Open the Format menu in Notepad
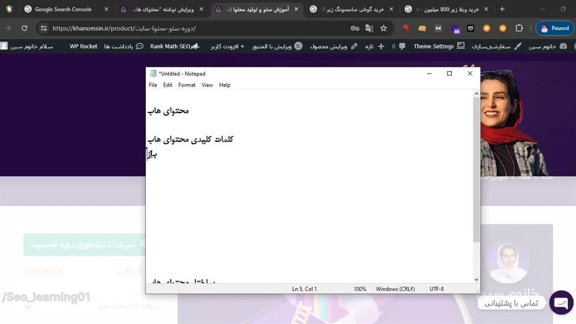The width and height of the screenshot is (576, 324). click(187, 85)
